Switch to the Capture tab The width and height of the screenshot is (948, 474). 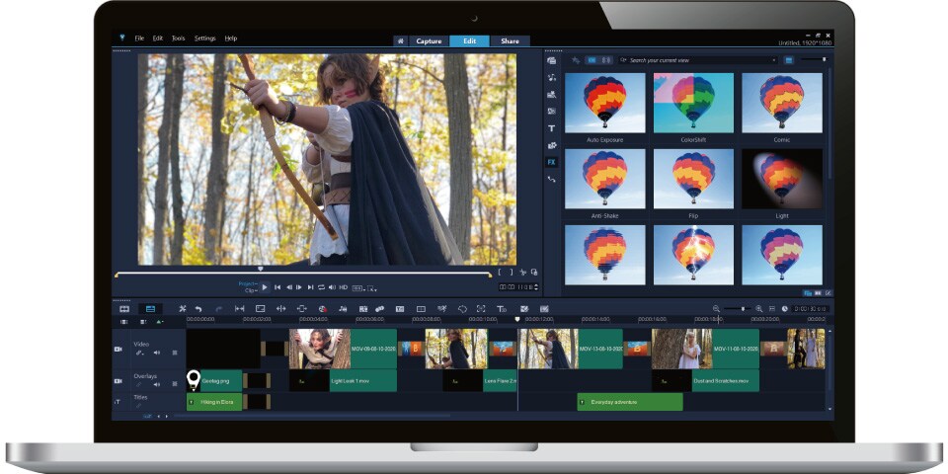(429, 41)
